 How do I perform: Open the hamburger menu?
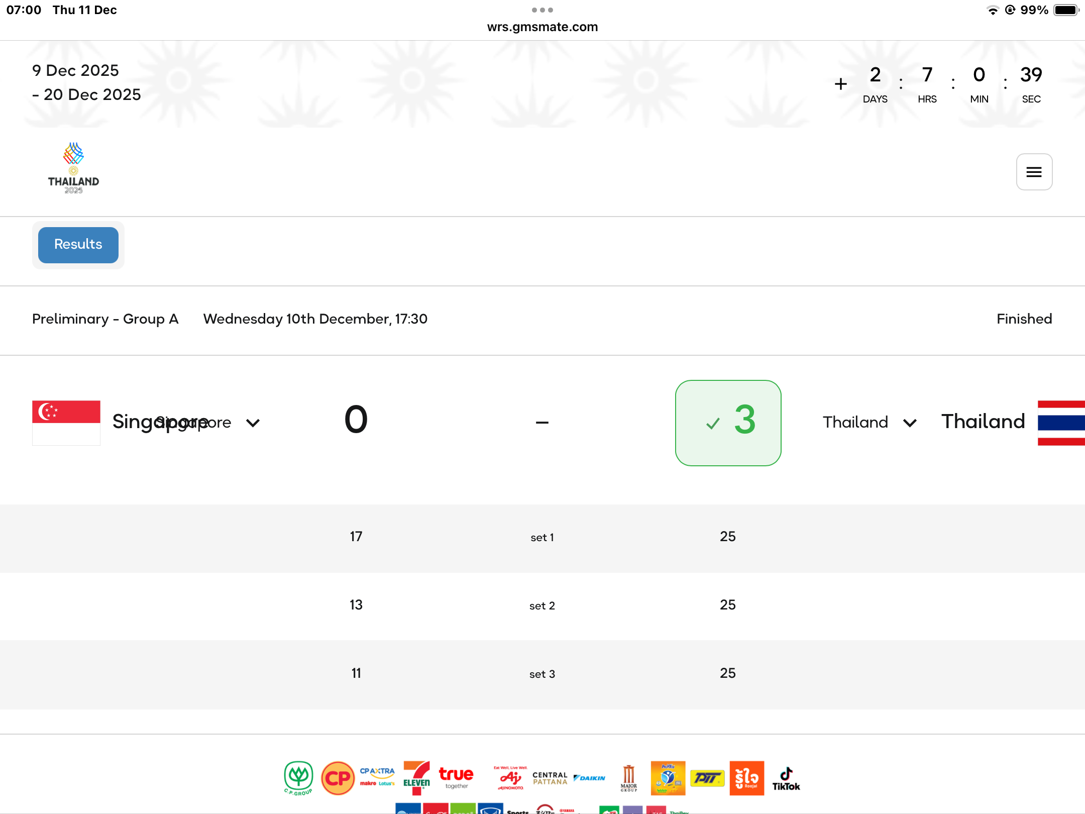point(1034,172)
